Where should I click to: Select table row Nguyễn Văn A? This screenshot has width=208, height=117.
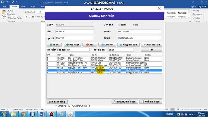[104, 72]
